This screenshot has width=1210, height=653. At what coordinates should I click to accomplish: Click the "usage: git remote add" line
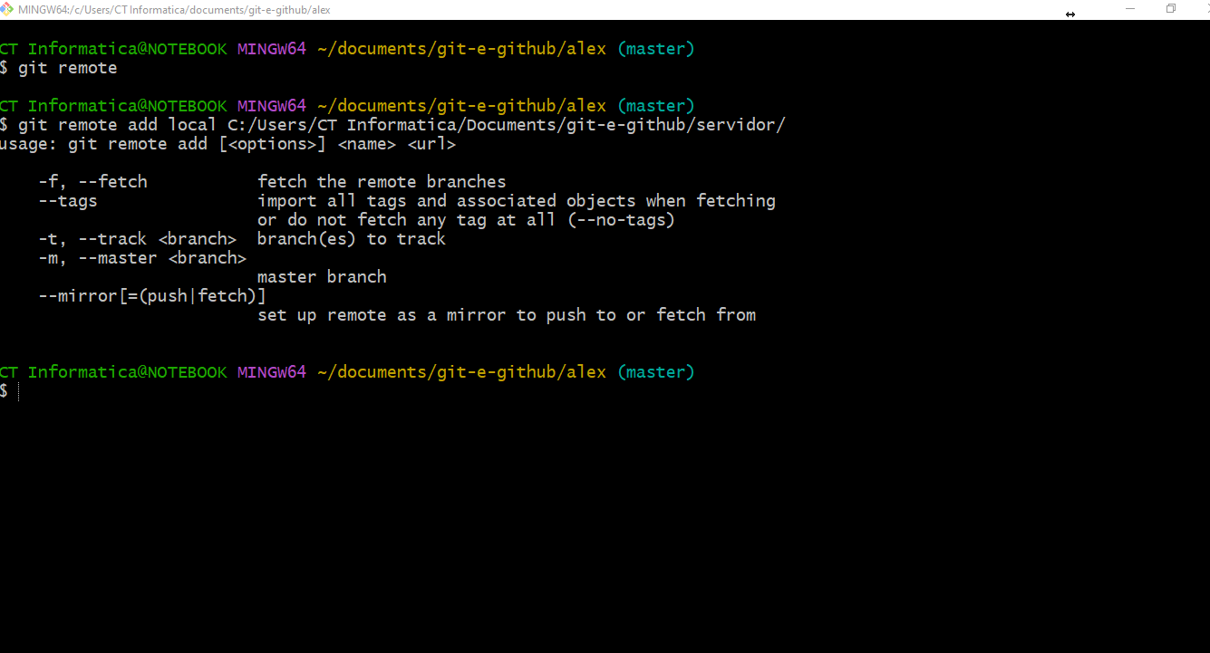(x=227, y=144)
